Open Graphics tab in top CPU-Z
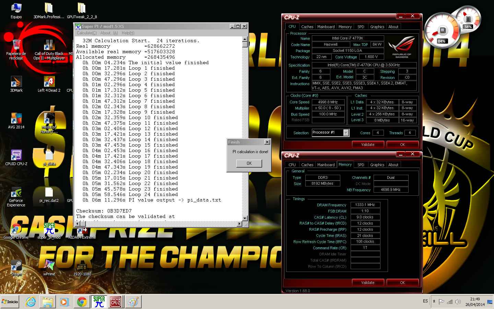 click(x=377, y=27)
